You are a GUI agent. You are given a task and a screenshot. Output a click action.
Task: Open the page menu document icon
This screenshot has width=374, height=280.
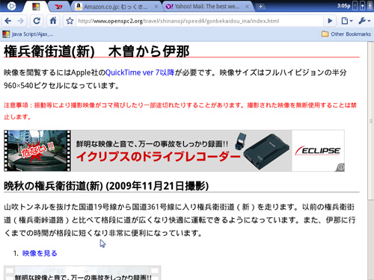[x=347, y=21]
